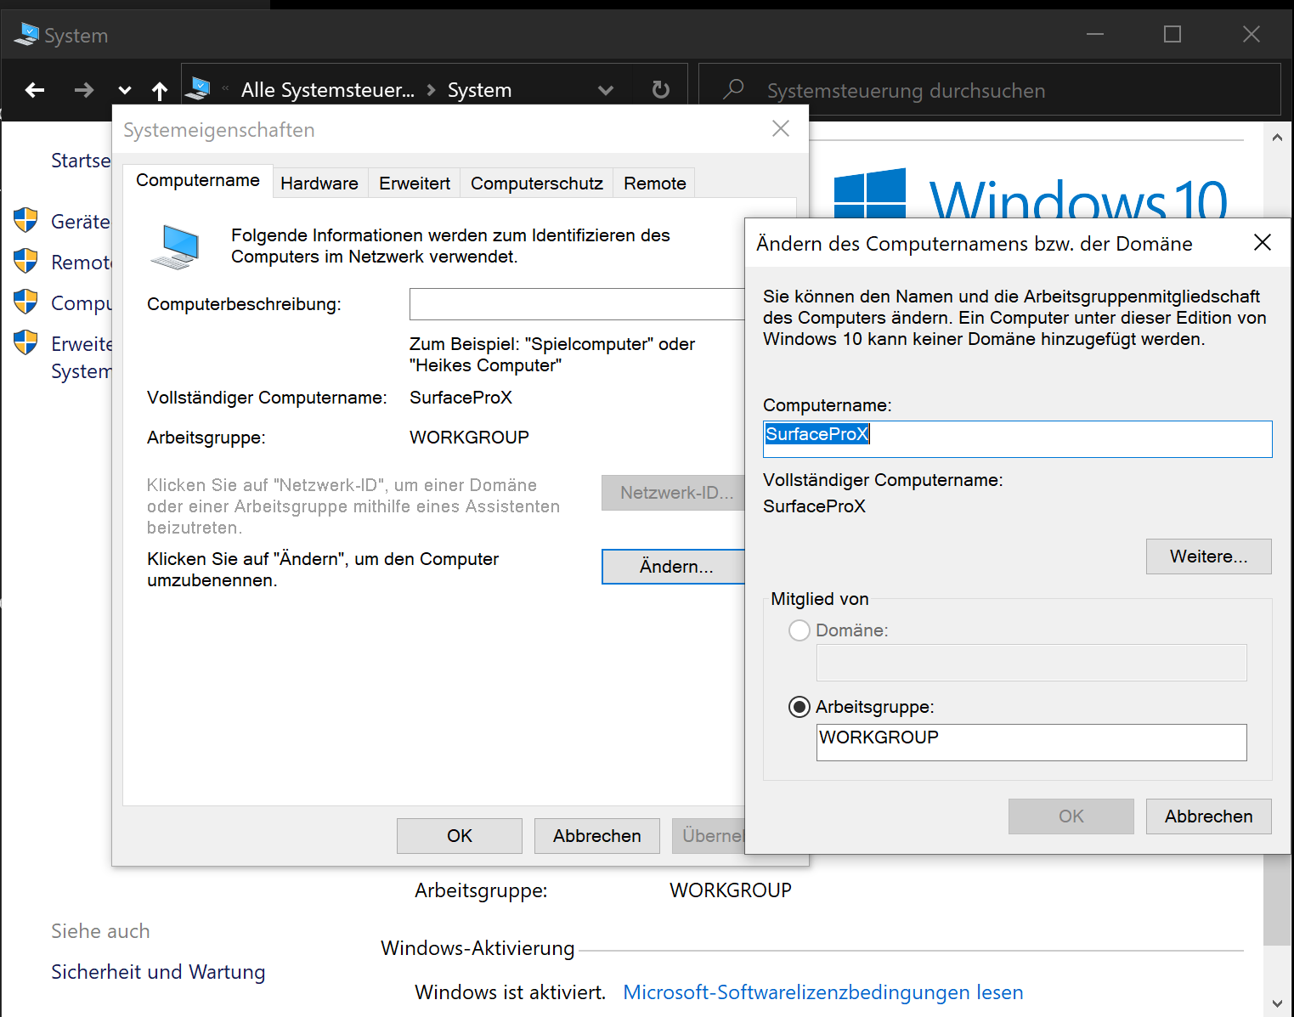Click the Refresh icon in address bar

(x=660, y=90)
